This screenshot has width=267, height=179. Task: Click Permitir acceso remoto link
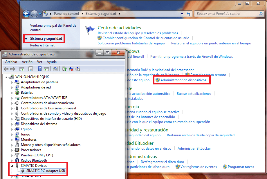pos(208,75)
